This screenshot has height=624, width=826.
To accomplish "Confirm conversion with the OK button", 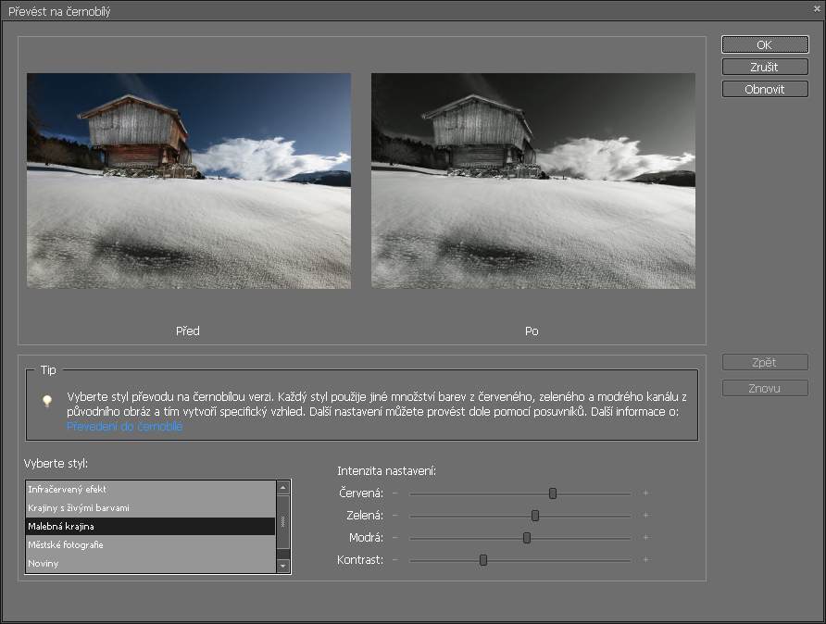I will (x=764, y=44).
